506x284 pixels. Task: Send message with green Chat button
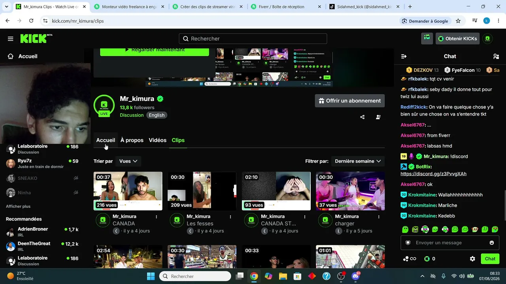pos(490,259)
